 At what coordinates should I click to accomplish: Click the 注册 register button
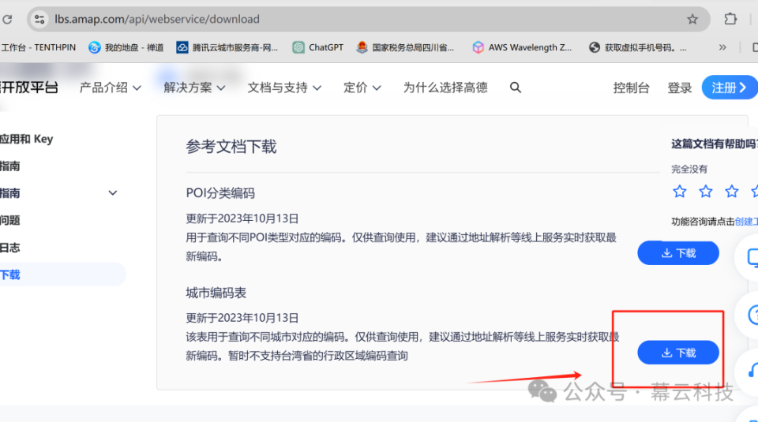pyautogui.click(x=730, y=88)
